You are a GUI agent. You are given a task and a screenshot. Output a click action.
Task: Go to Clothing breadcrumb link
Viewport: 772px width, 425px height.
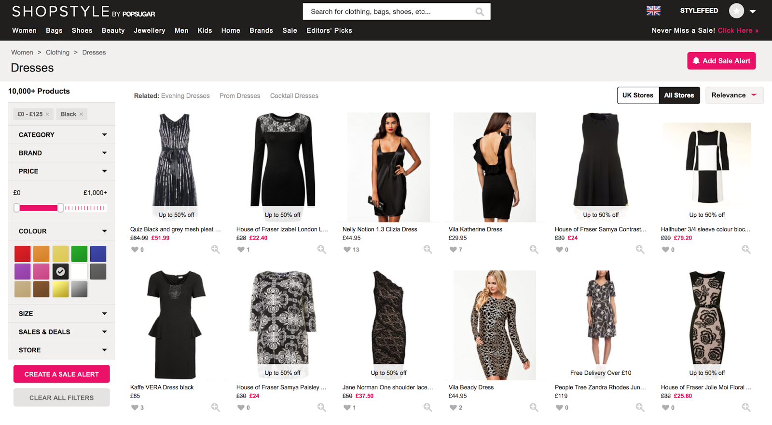(57, 53)
